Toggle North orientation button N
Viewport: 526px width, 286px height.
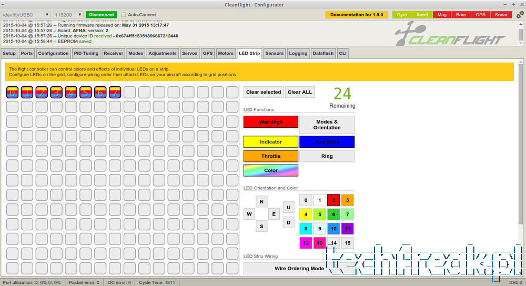[x=261, y=201]
